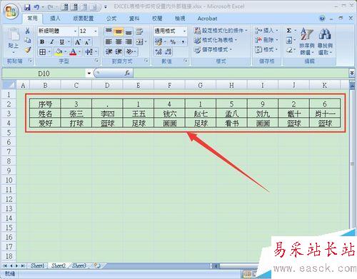Apply cell borders with the border icon
Image resolution: width=357 pixels, height=279 pixels.
[42, 52]
